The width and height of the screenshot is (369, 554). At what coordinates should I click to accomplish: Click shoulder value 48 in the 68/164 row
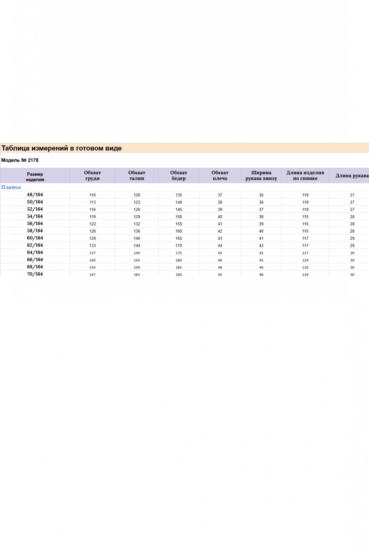pos(220,267)
